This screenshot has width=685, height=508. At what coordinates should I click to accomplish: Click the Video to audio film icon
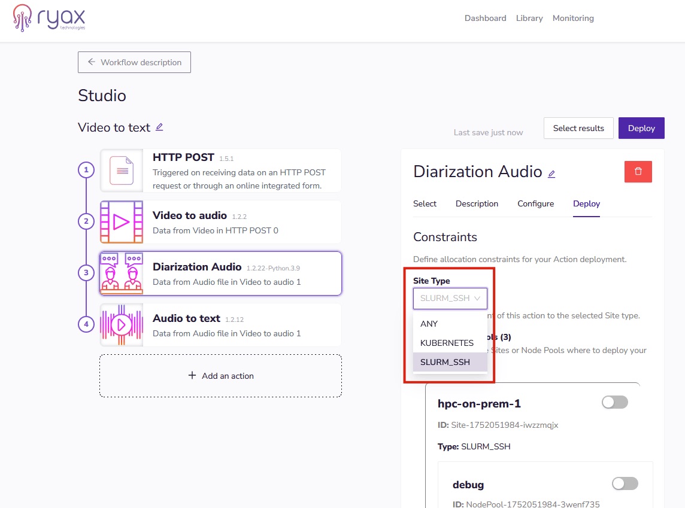122,222
